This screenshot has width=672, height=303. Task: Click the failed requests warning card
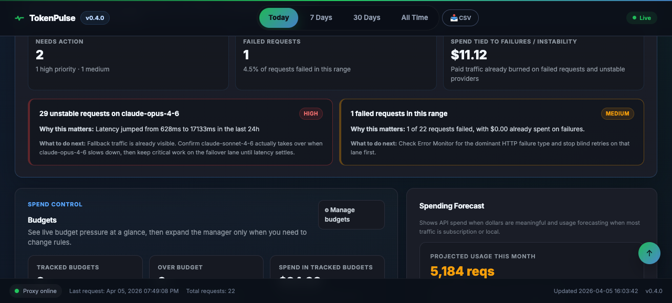(x=492, y=132)
